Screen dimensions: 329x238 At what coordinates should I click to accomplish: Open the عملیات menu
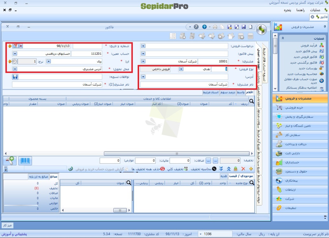(315, 10)
